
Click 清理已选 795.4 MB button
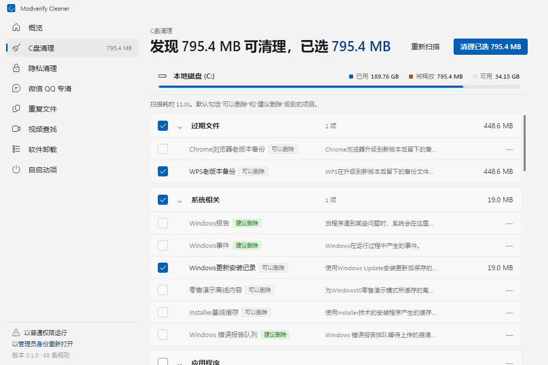[490, 47]
